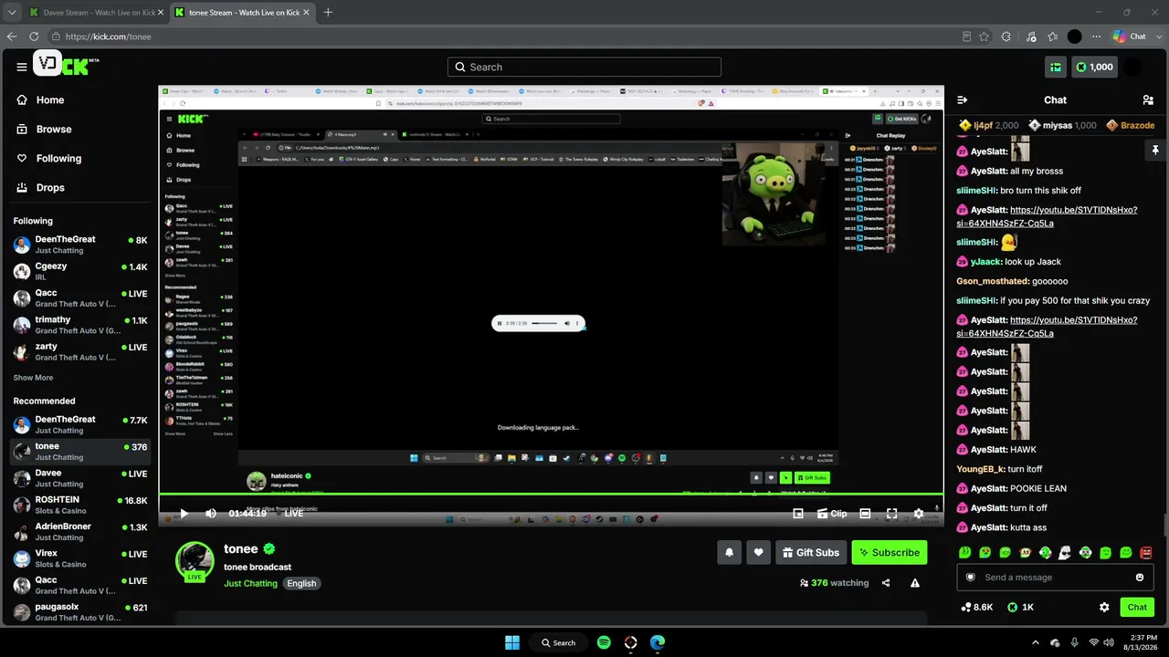Jump to LIVE in the video player
Viewport: 1169px width, 657px height.
point(293,514)
